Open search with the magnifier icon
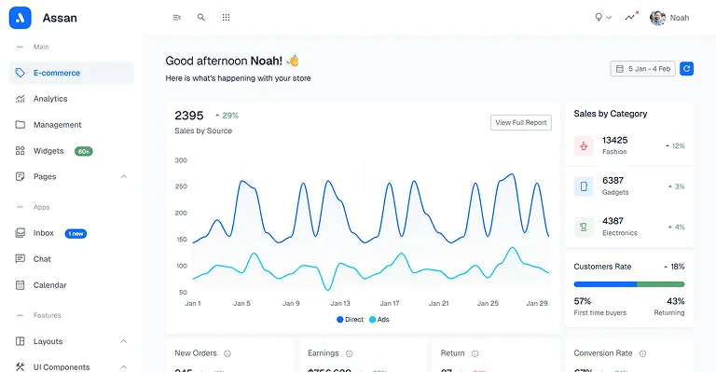Viewport: 716px width, 372px height. pos(201,18)
